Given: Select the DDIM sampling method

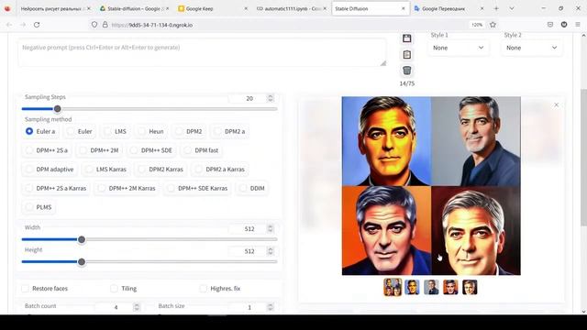Looking at the screenshot, I should click(x=252, y=188).
